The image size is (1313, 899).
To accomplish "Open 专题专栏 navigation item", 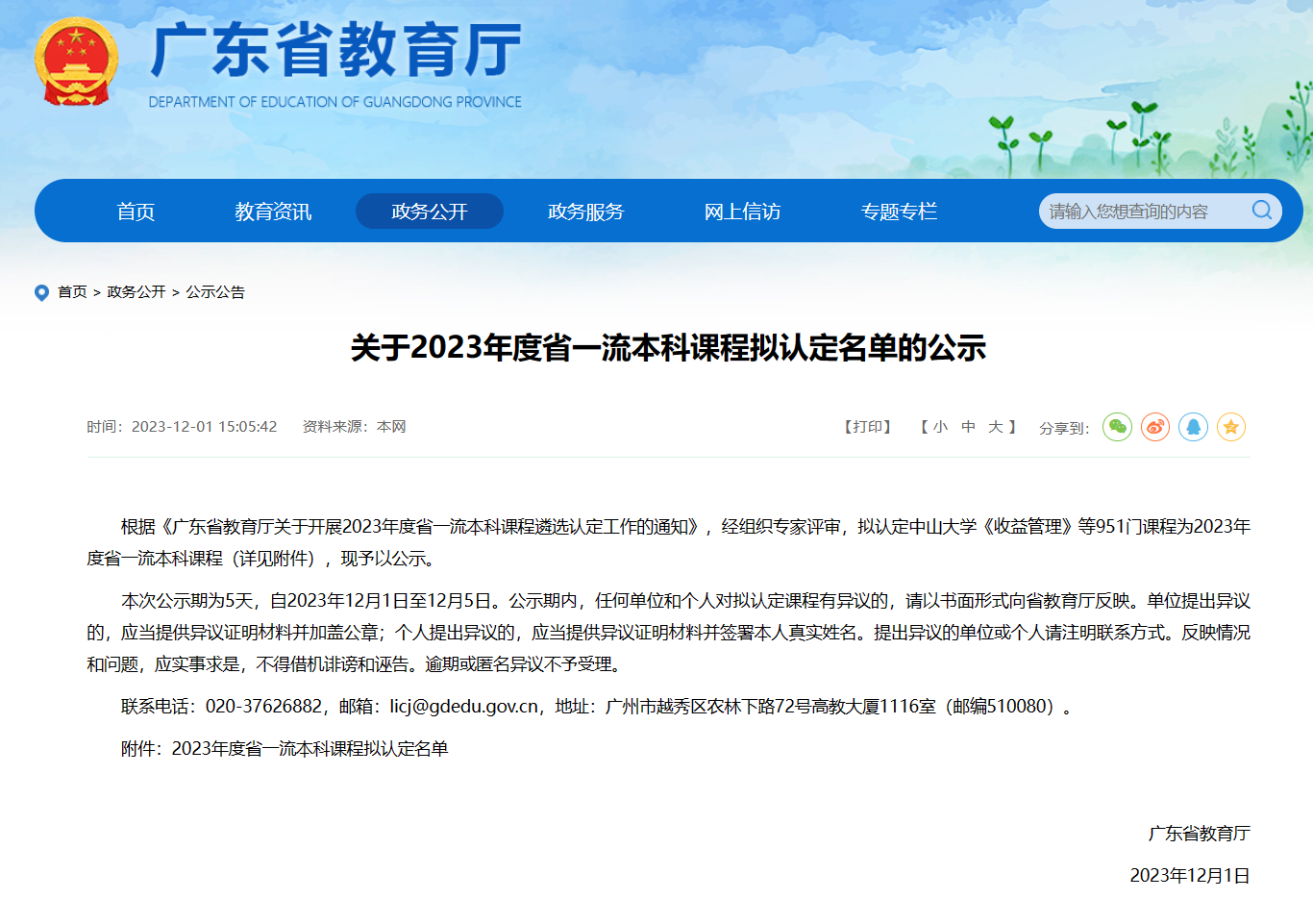I will 899,212.
